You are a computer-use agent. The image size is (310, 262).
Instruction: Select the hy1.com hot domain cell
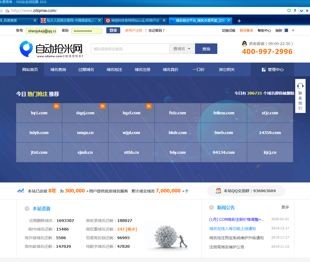[x=39, y=113]
